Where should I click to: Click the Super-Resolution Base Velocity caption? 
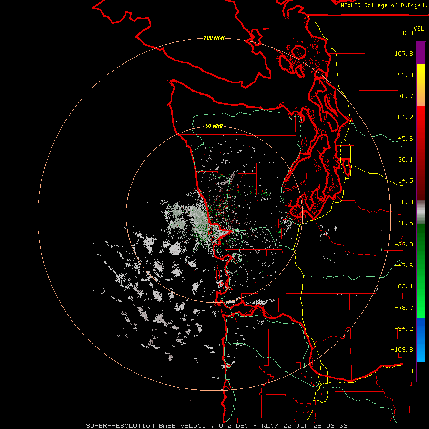point(217,426)
